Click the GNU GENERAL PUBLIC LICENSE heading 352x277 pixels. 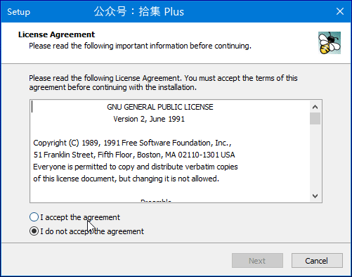(160, 107)
